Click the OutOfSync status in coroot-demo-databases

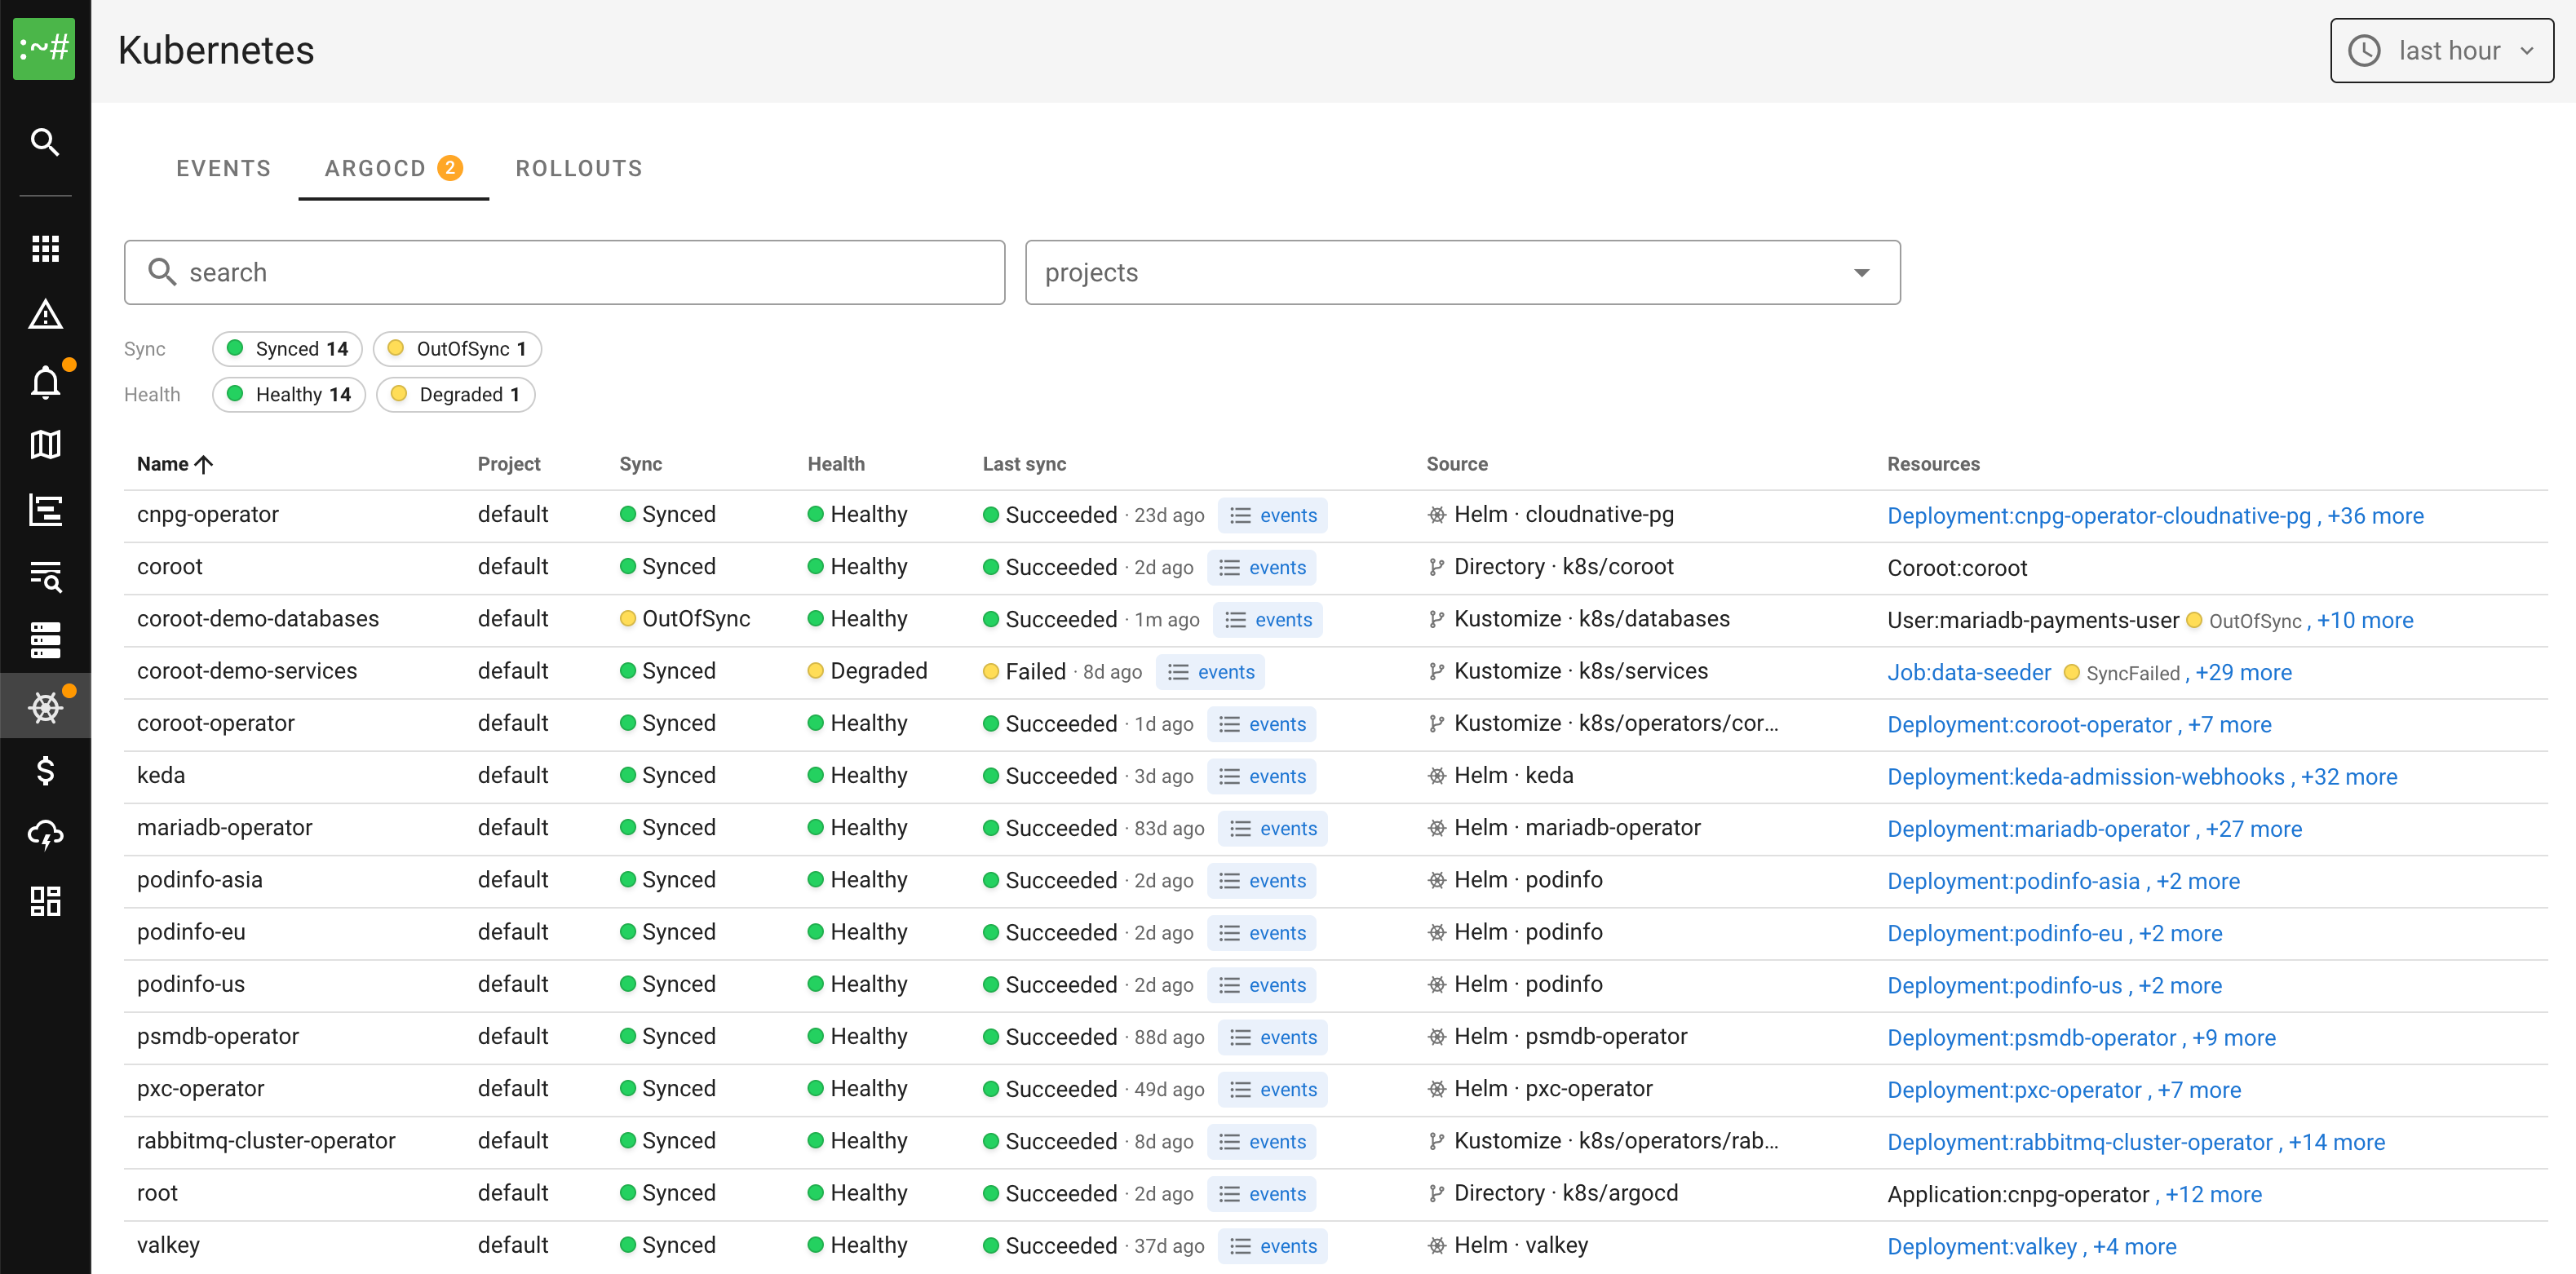695,619
